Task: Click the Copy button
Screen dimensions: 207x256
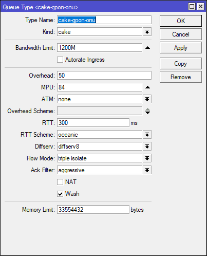Action: click(x=181, y=64)
